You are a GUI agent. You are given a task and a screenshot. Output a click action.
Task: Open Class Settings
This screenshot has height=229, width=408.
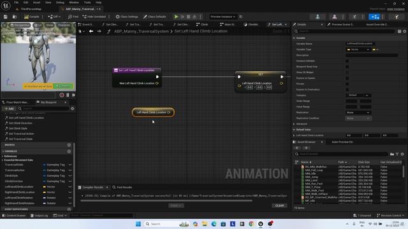[127, 17]
